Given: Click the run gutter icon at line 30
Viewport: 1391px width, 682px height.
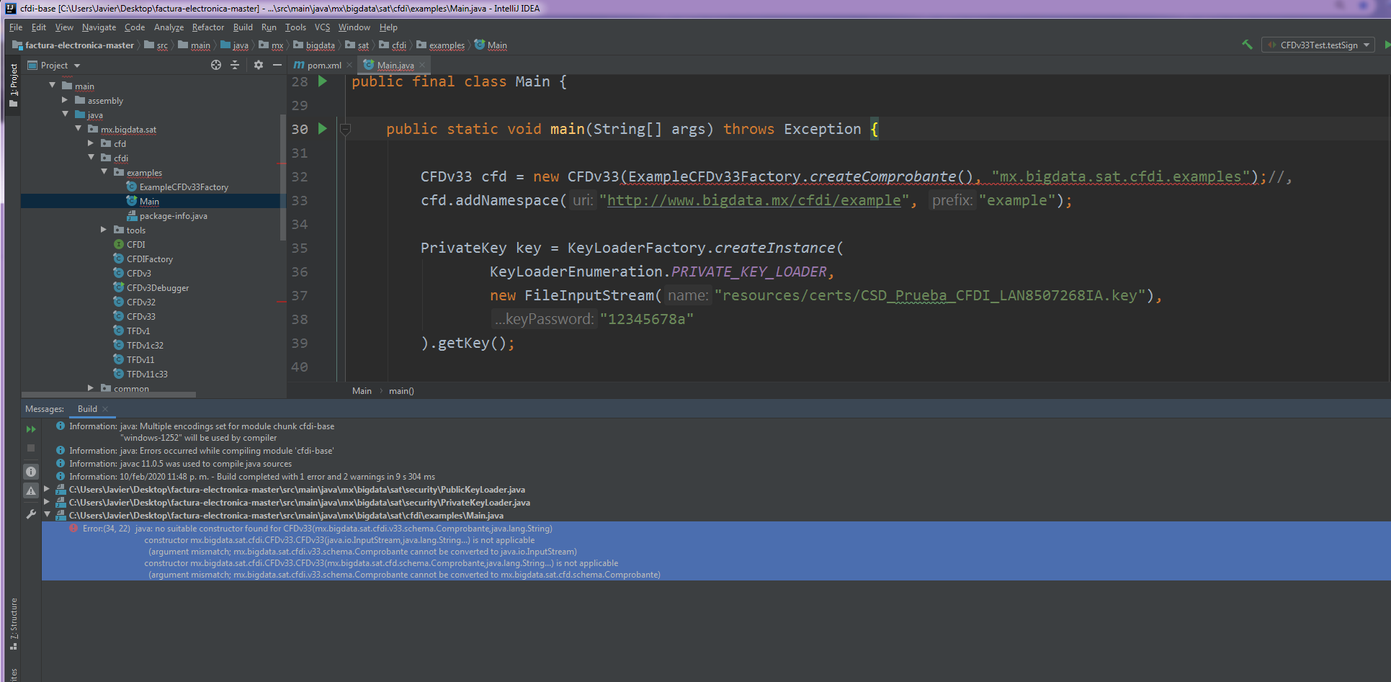Looking at the screenshot, I should click(x=322, y=129).
